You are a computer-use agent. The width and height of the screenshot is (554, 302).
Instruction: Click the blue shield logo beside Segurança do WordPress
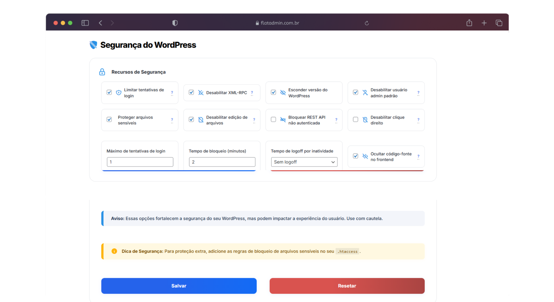93,45
